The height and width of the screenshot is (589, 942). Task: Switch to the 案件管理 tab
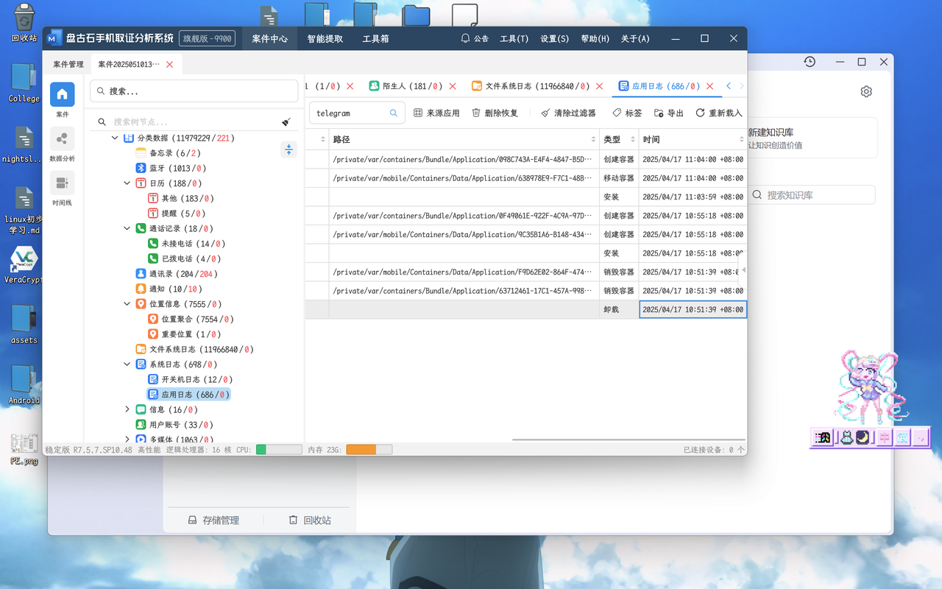click(68, 65)
